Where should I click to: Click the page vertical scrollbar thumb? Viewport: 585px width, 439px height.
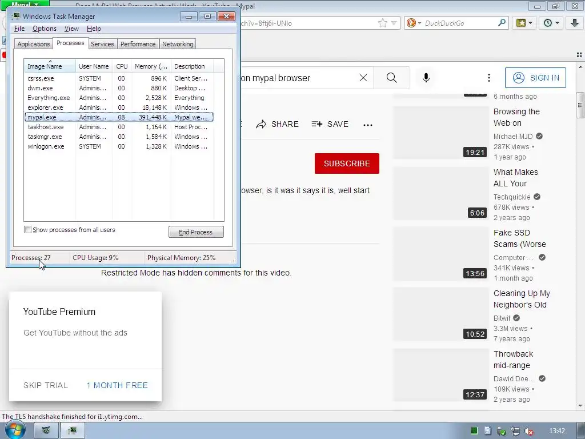click(580, 105)
